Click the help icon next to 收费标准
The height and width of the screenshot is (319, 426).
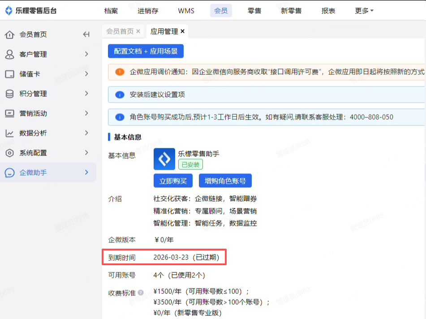point(141,293)
